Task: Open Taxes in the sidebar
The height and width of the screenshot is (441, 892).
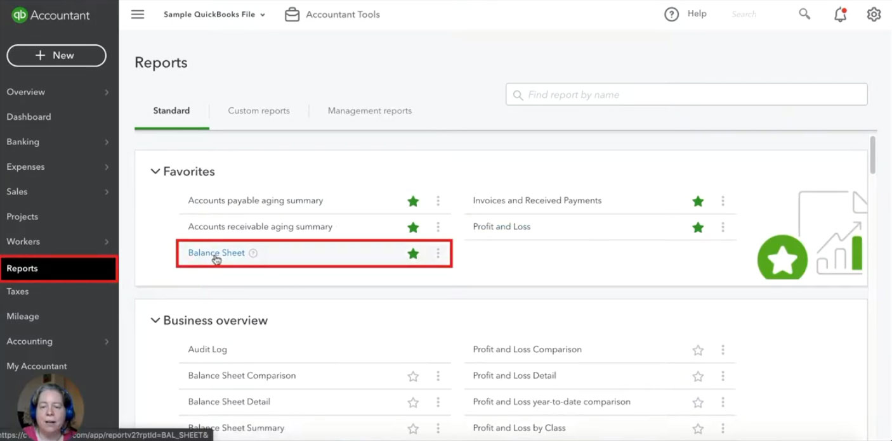Action: point(18,291)
